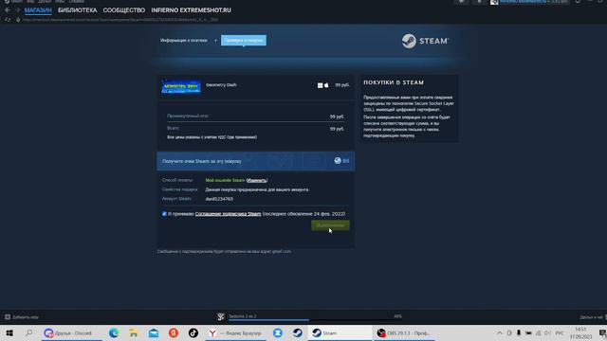Open the blue Zona app taskbar icon

278,332
